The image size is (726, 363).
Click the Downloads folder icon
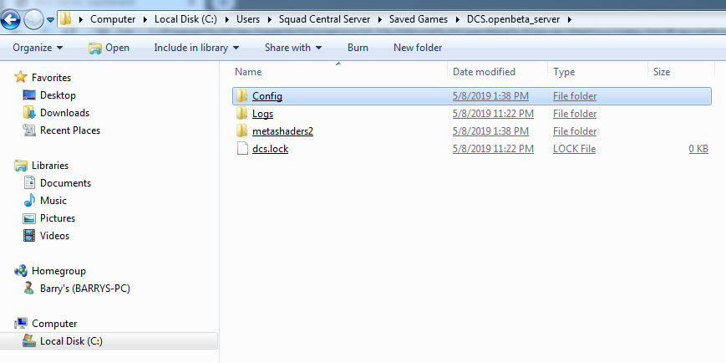29,113
